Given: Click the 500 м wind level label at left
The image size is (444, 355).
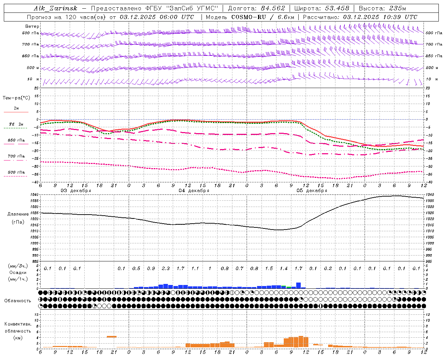Looking at the screenshot, I should (33, 68).
